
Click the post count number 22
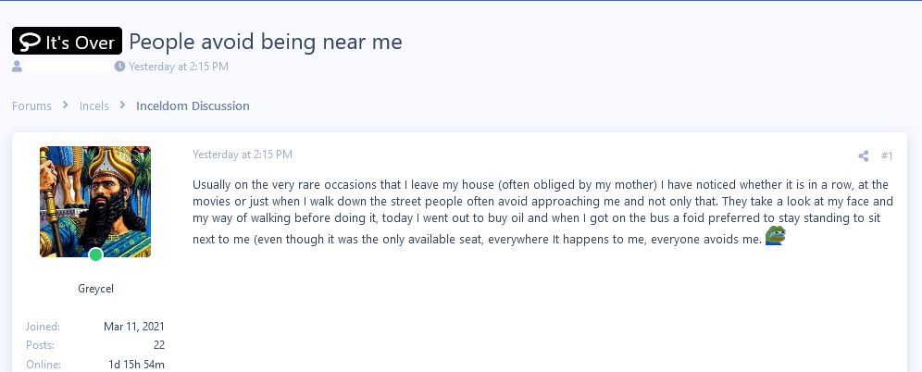click(159, 345)
